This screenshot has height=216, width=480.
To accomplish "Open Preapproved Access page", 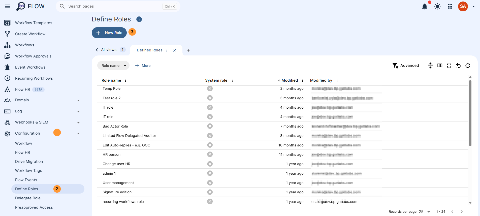I will click(34, 207).
